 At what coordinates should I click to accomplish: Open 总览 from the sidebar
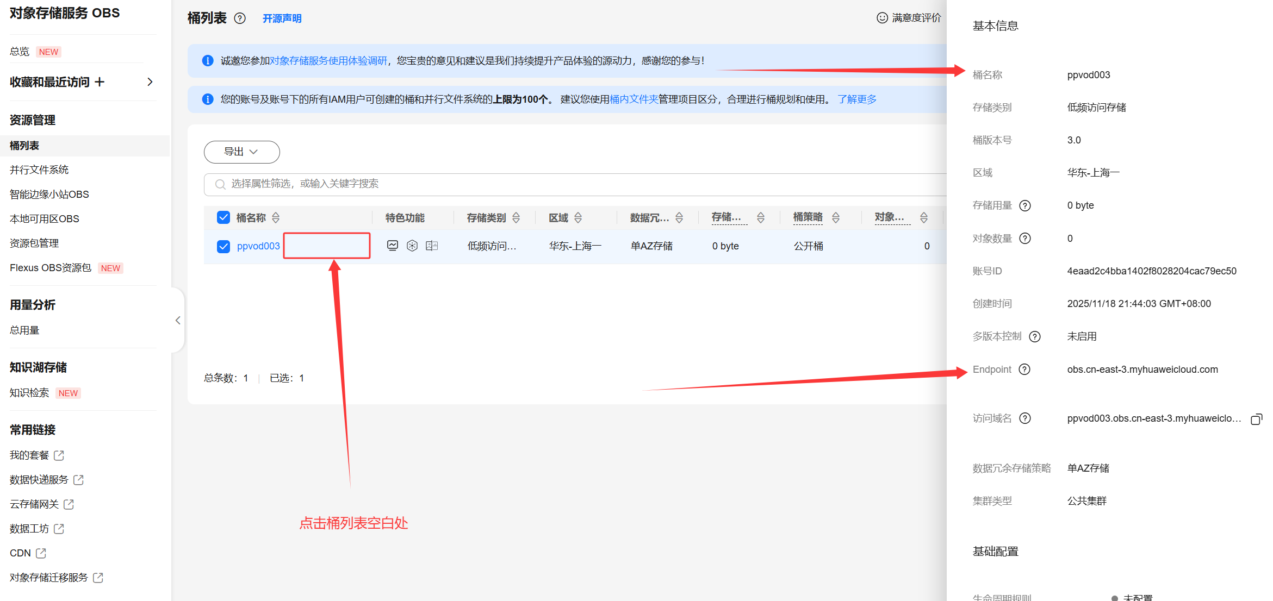pyautogui.click(x=18, y=51)
